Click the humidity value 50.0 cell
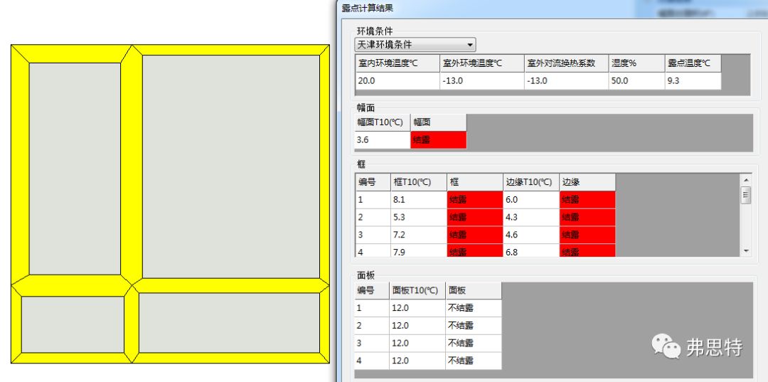Screen dimensions: 768x382 pyautogui.click(x=636, y=80)
